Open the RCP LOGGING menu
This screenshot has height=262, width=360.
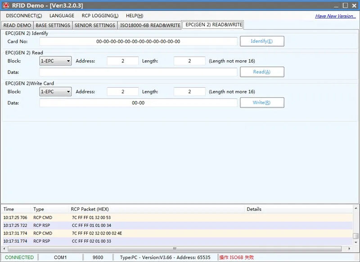point(100,16)
